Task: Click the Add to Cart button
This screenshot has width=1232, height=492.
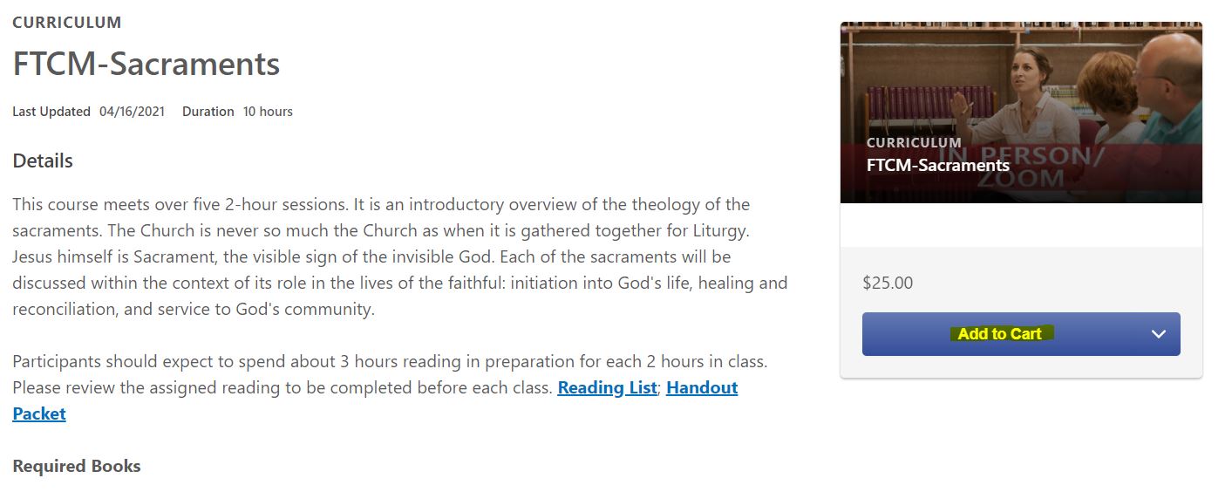Action: (999, 334)
